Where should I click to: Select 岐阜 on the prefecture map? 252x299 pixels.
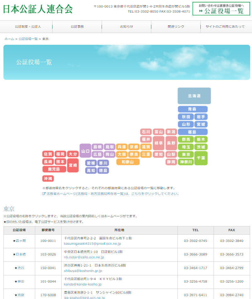click(159, 143)
